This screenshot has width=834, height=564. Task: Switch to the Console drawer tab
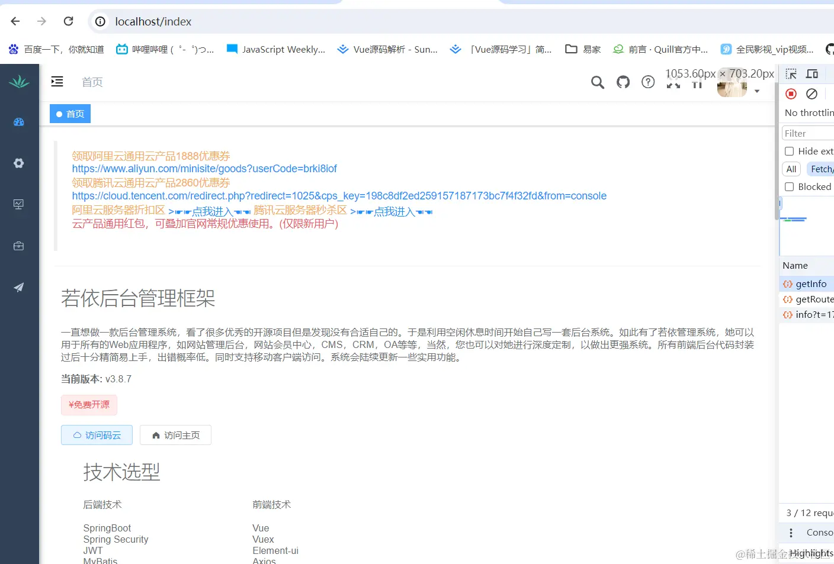[820, 533]
